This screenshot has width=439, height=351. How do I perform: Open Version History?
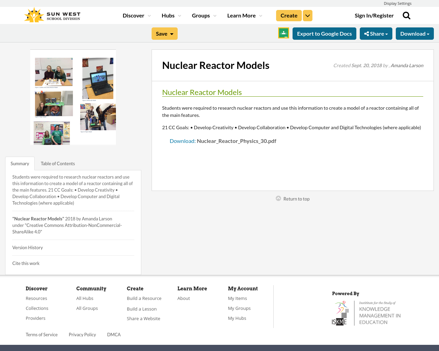(27, 247)
